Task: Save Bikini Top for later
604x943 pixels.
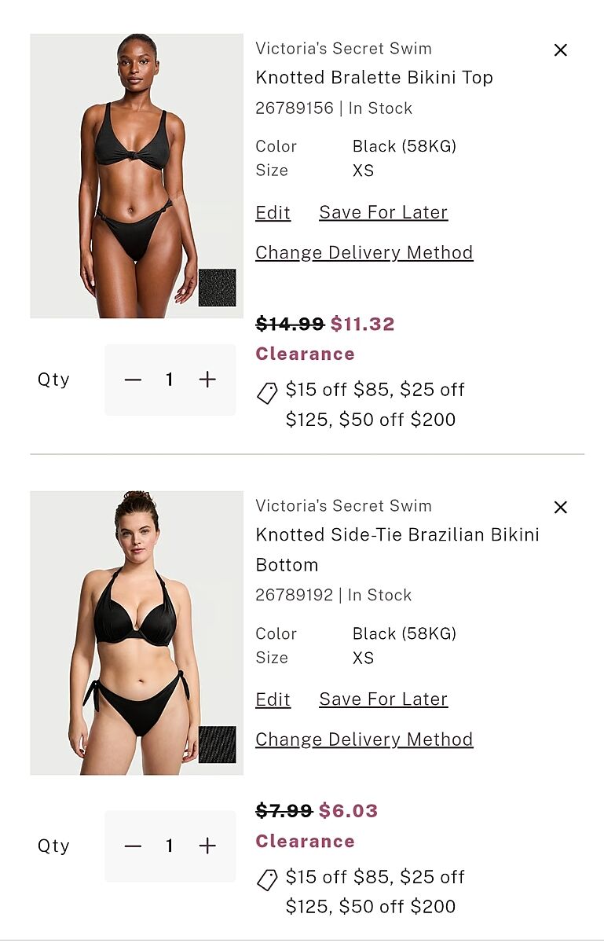Action: point(383,213)
